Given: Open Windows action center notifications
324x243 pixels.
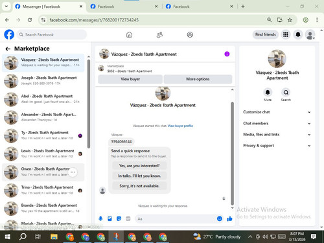Looking at the screenshot, I should [x=314, y=237].
